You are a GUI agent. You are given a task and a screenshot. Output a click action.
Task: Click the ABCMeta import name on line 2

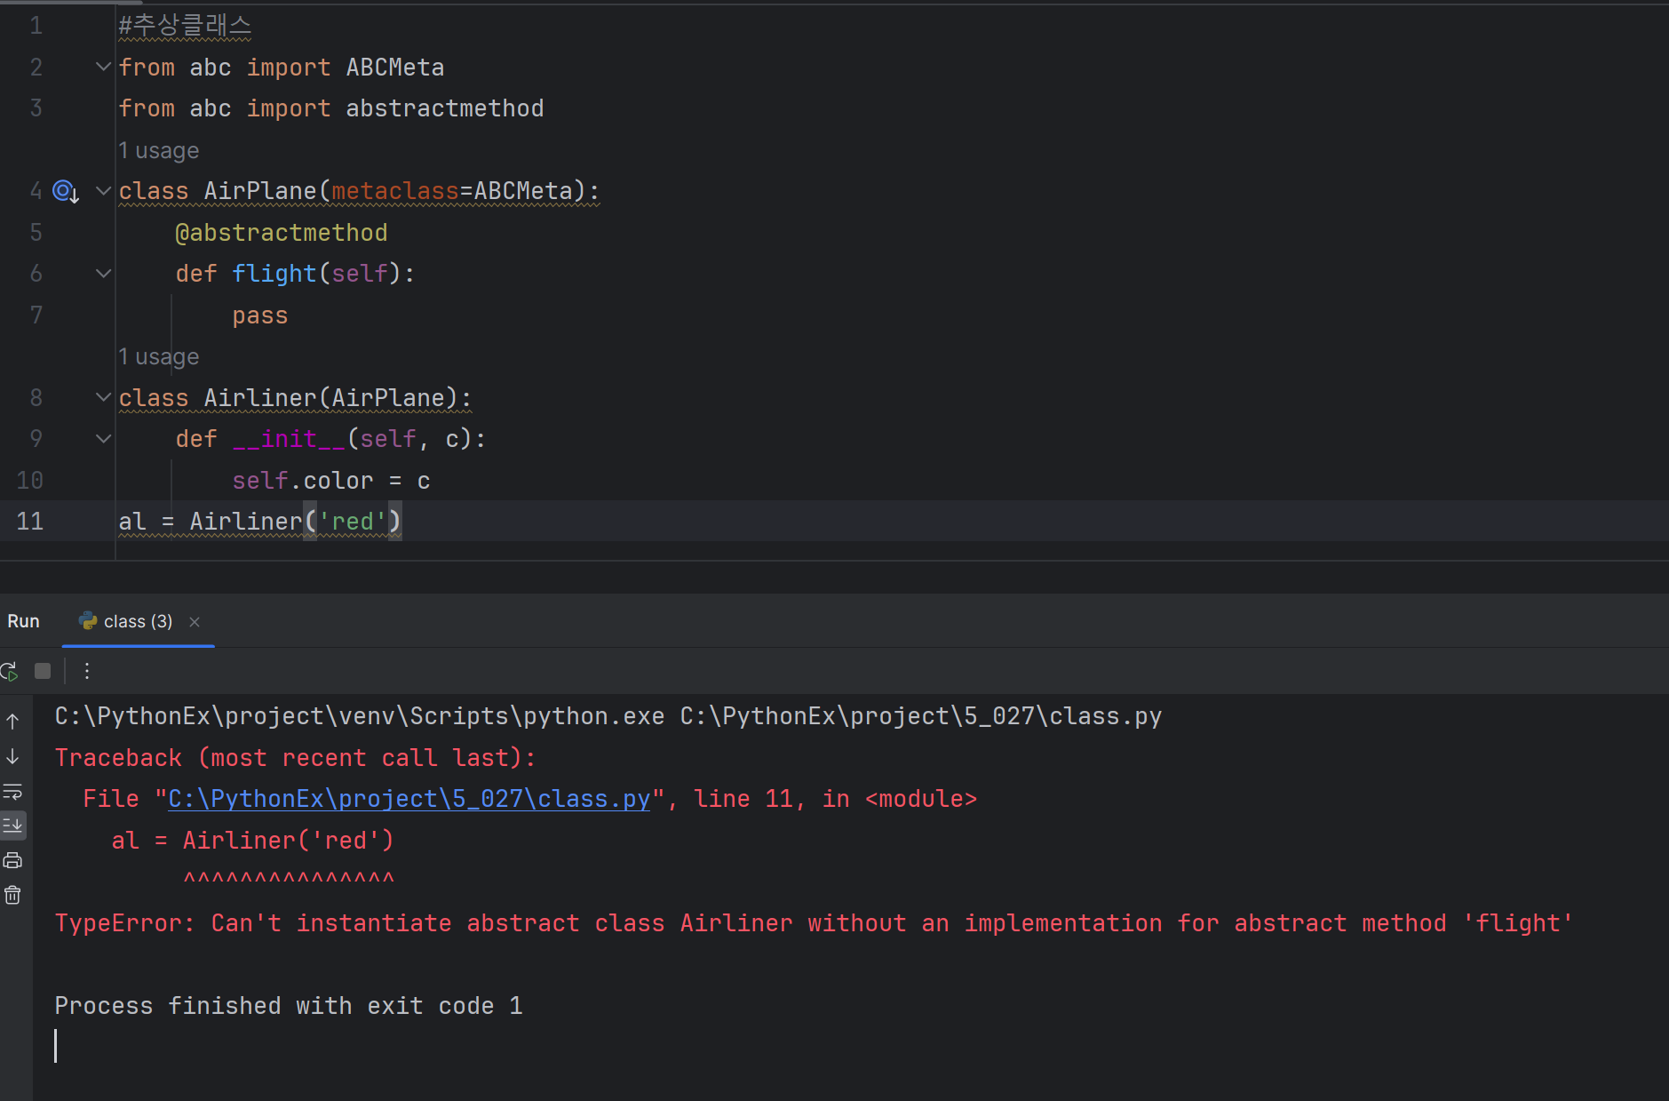395,68
